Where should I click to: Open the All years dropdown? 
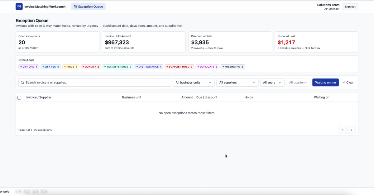[x=272, y=82]
